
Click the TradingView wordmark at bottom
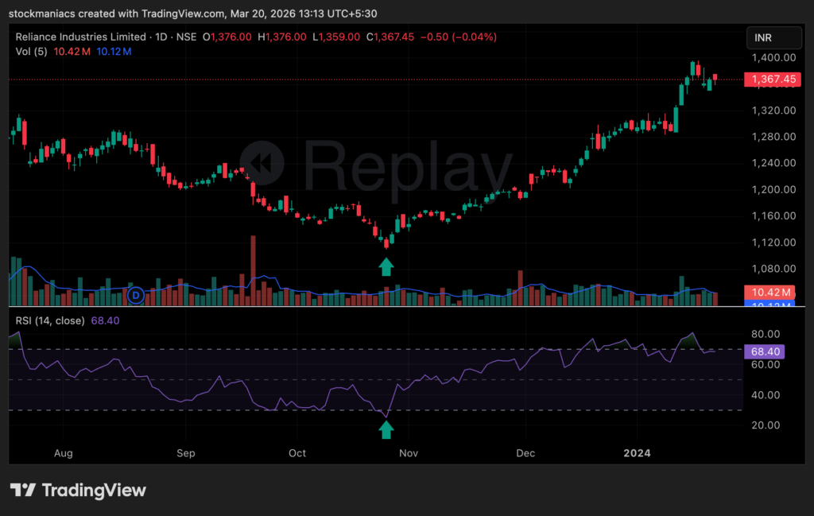(x=94, y=490)
